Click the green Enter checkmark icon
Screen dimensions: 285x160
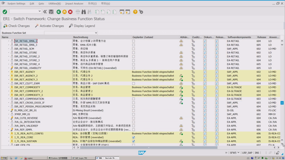coord(5,12)
